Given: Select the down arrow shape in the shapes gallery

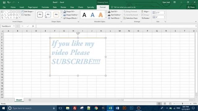Looking at the screenshot, I should click(14, 15).
